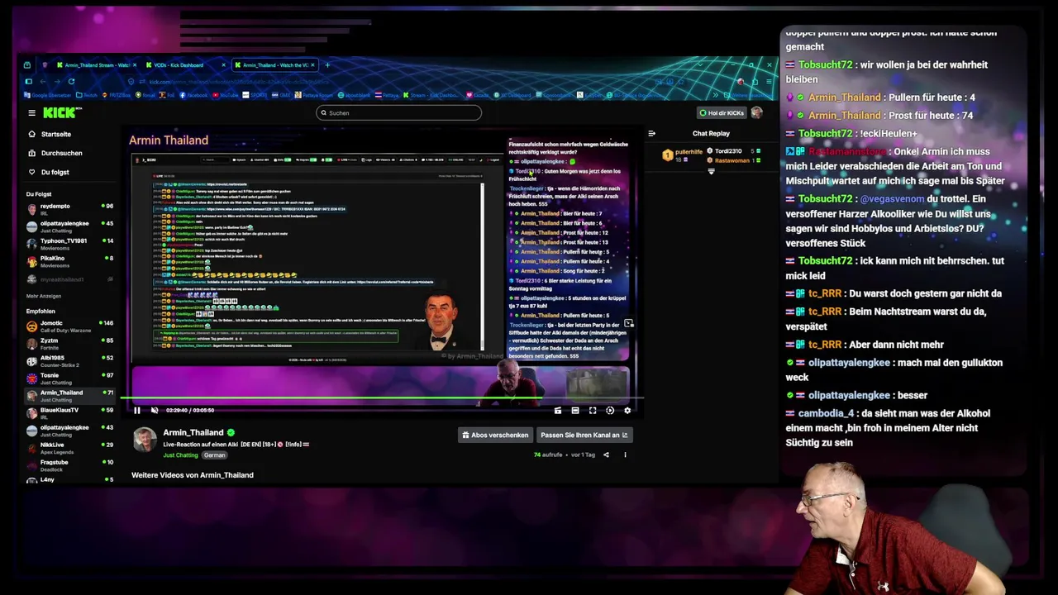Close the VODs - Kick Dashboard tab
Image resolution: width=1058 pixels, height=595 pixels.
[x=223, y=65]
